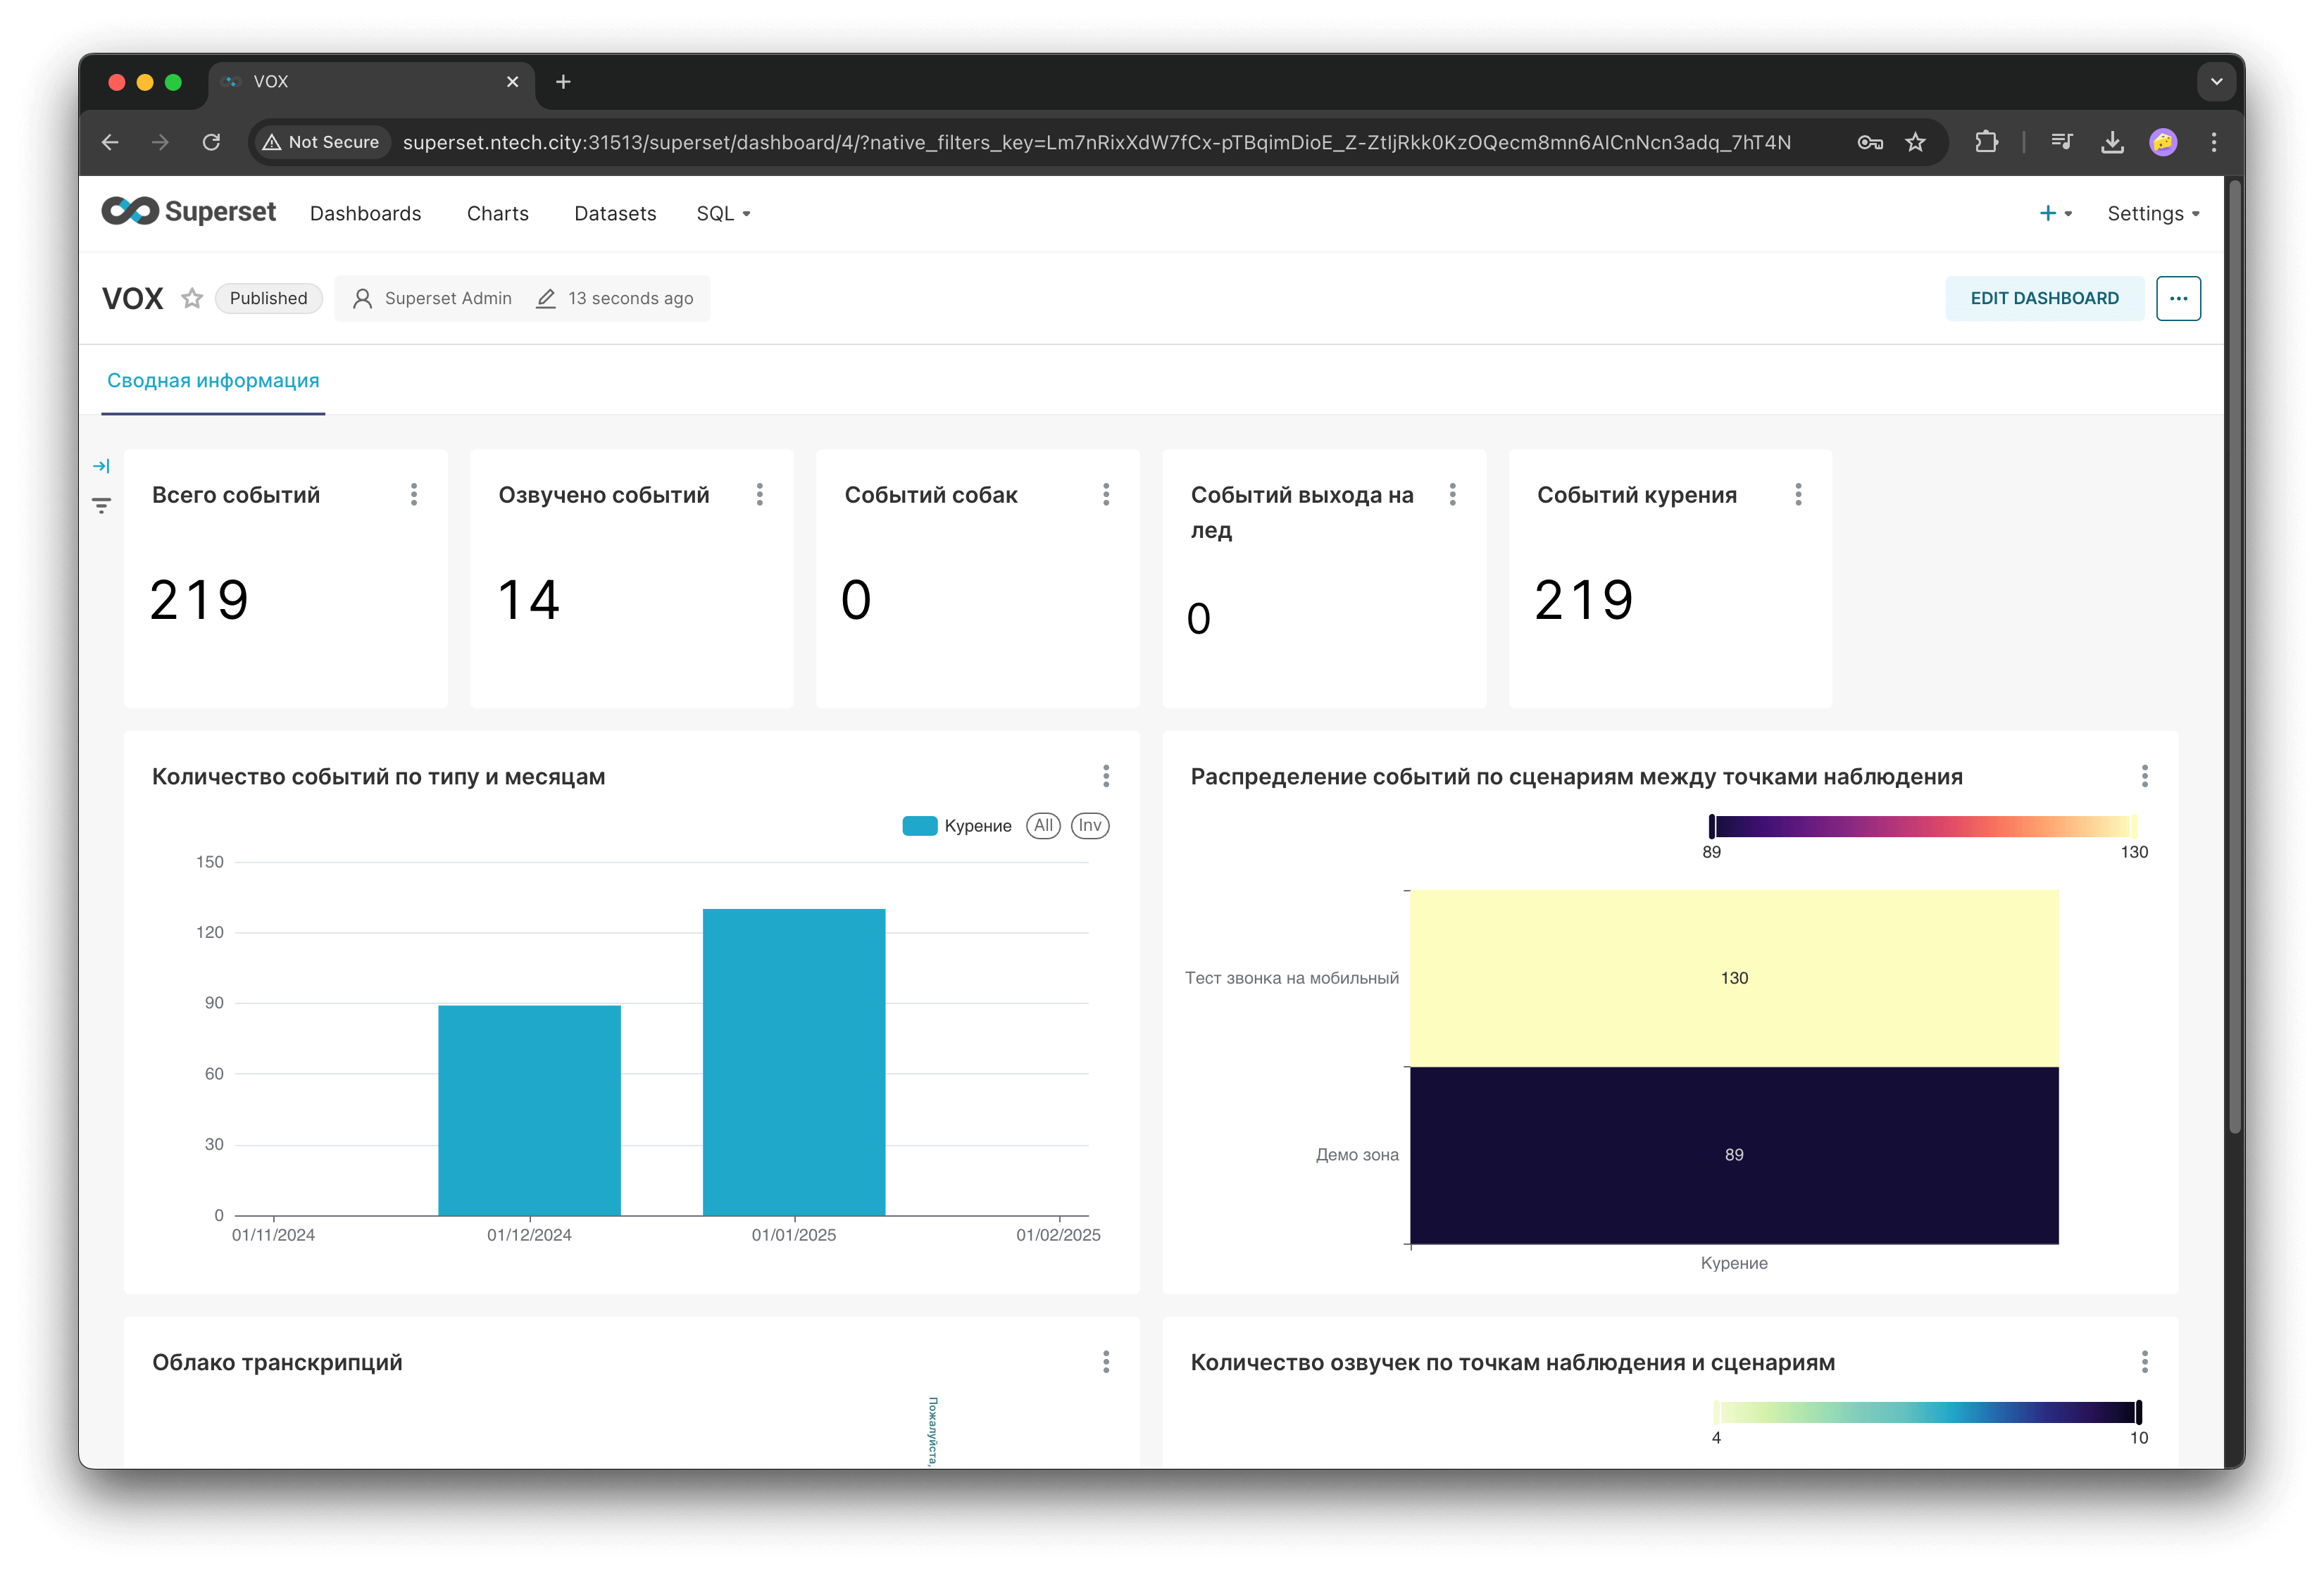Click Superset logo to go home
Image resolution: width=2324 pixels, height=1573 pixels.
(x=189, y=212)
